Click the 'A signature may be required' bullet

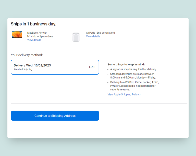tap(133, 69)
